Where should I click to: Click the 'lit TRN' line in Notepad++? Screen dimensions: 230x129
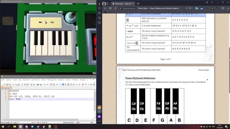click(15, 99)
